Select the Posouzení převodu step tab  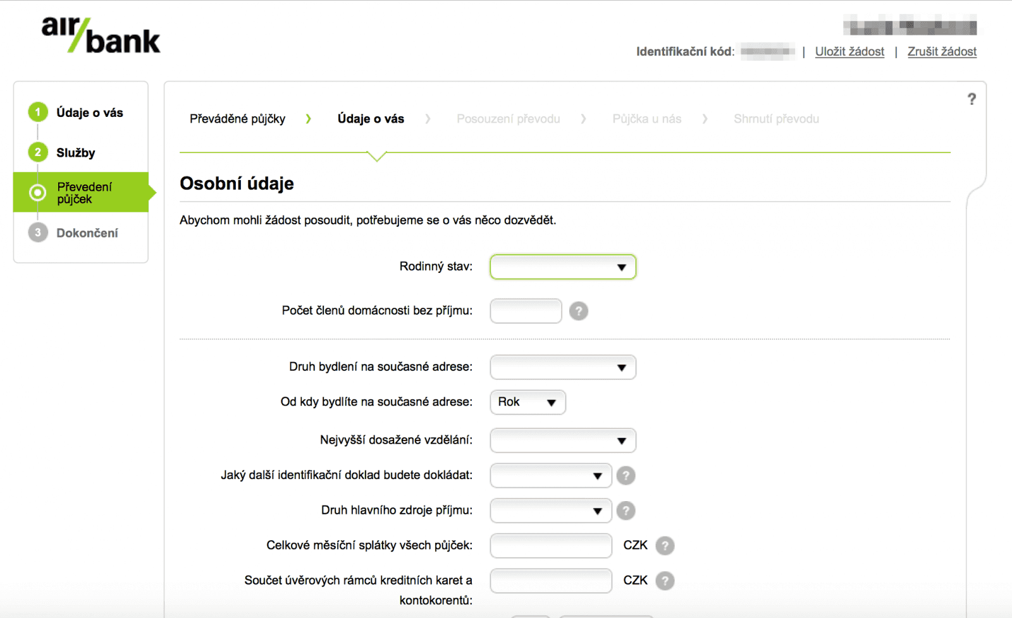[x=508, y=119]
